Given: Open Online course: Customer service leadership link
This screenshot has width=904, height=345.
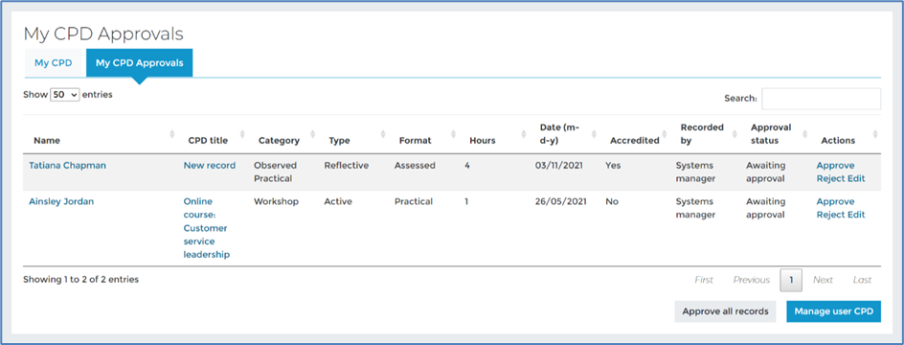Looking at the screenshot, I should [x=207, y=228].
